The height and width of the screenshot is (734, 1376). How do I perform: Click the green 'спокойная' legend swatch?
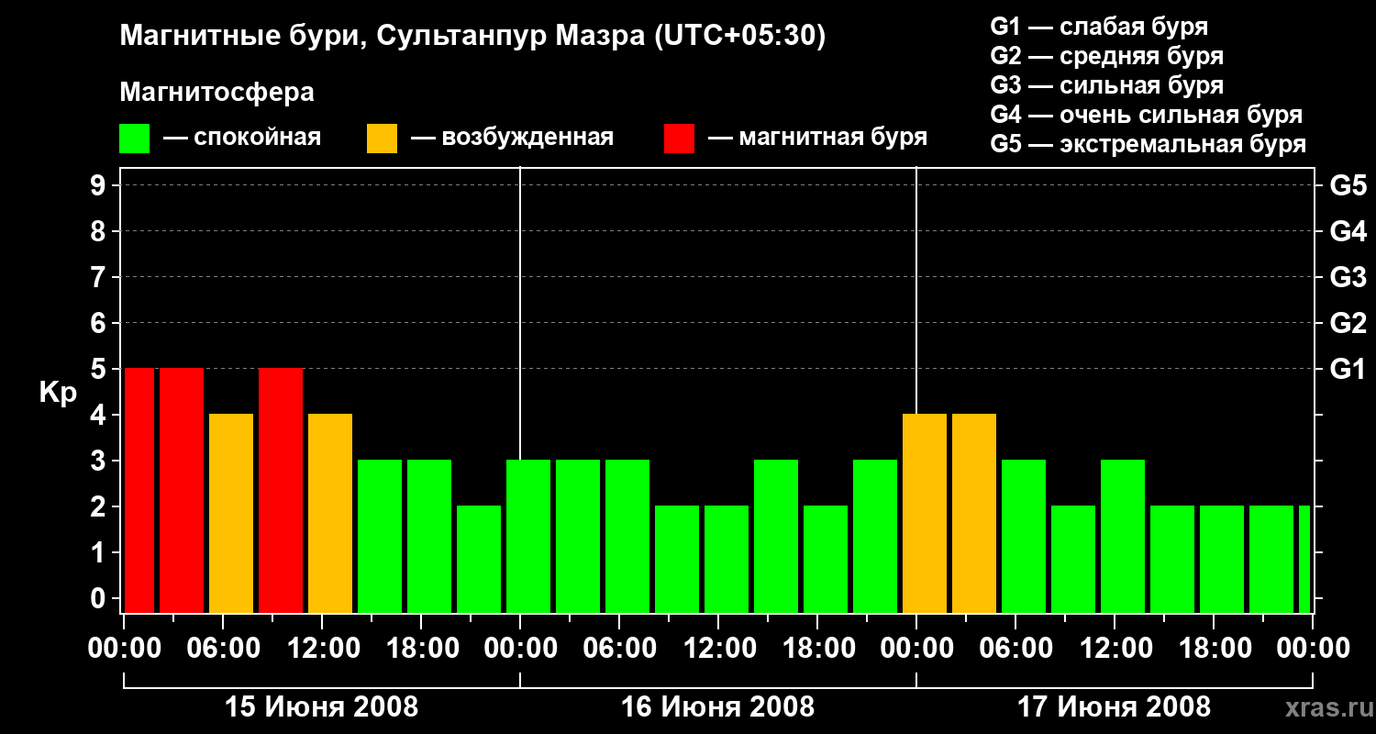point(135,139)
